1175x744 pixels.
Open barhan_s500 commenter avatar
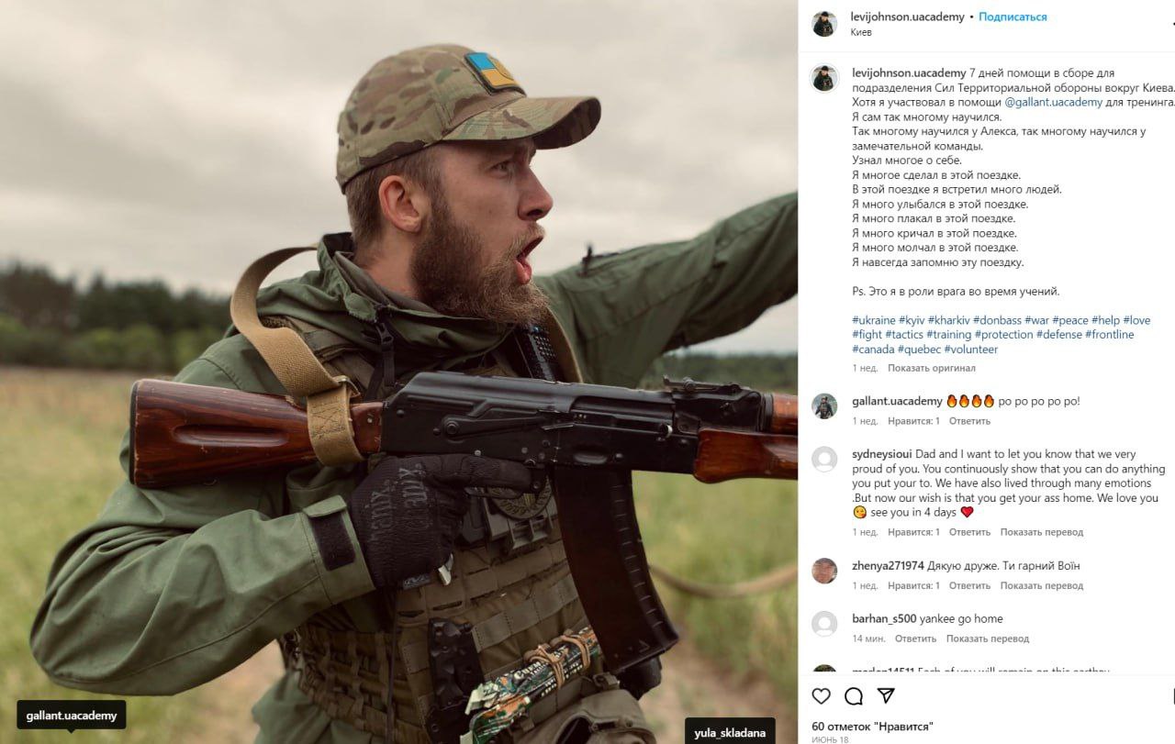coord(824,624)
